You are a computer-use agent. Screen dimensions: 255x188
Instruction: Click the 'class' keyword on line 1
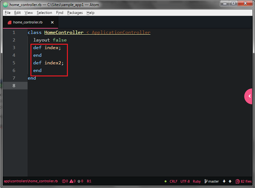(35, 33)
